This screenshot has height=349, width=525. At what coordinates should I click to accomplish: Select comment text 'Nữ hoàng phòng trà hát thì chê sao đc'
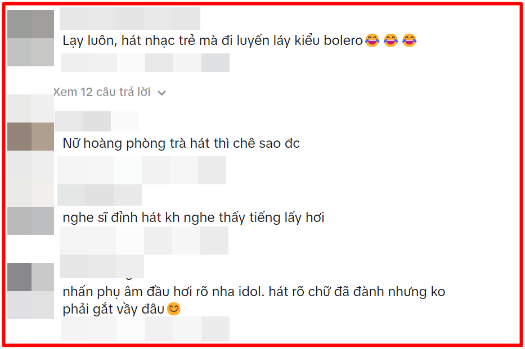tap(181, 143)
